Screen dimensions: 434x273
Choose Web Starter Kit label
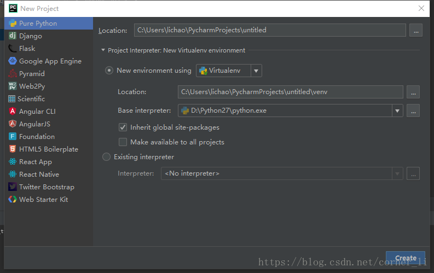43,200
